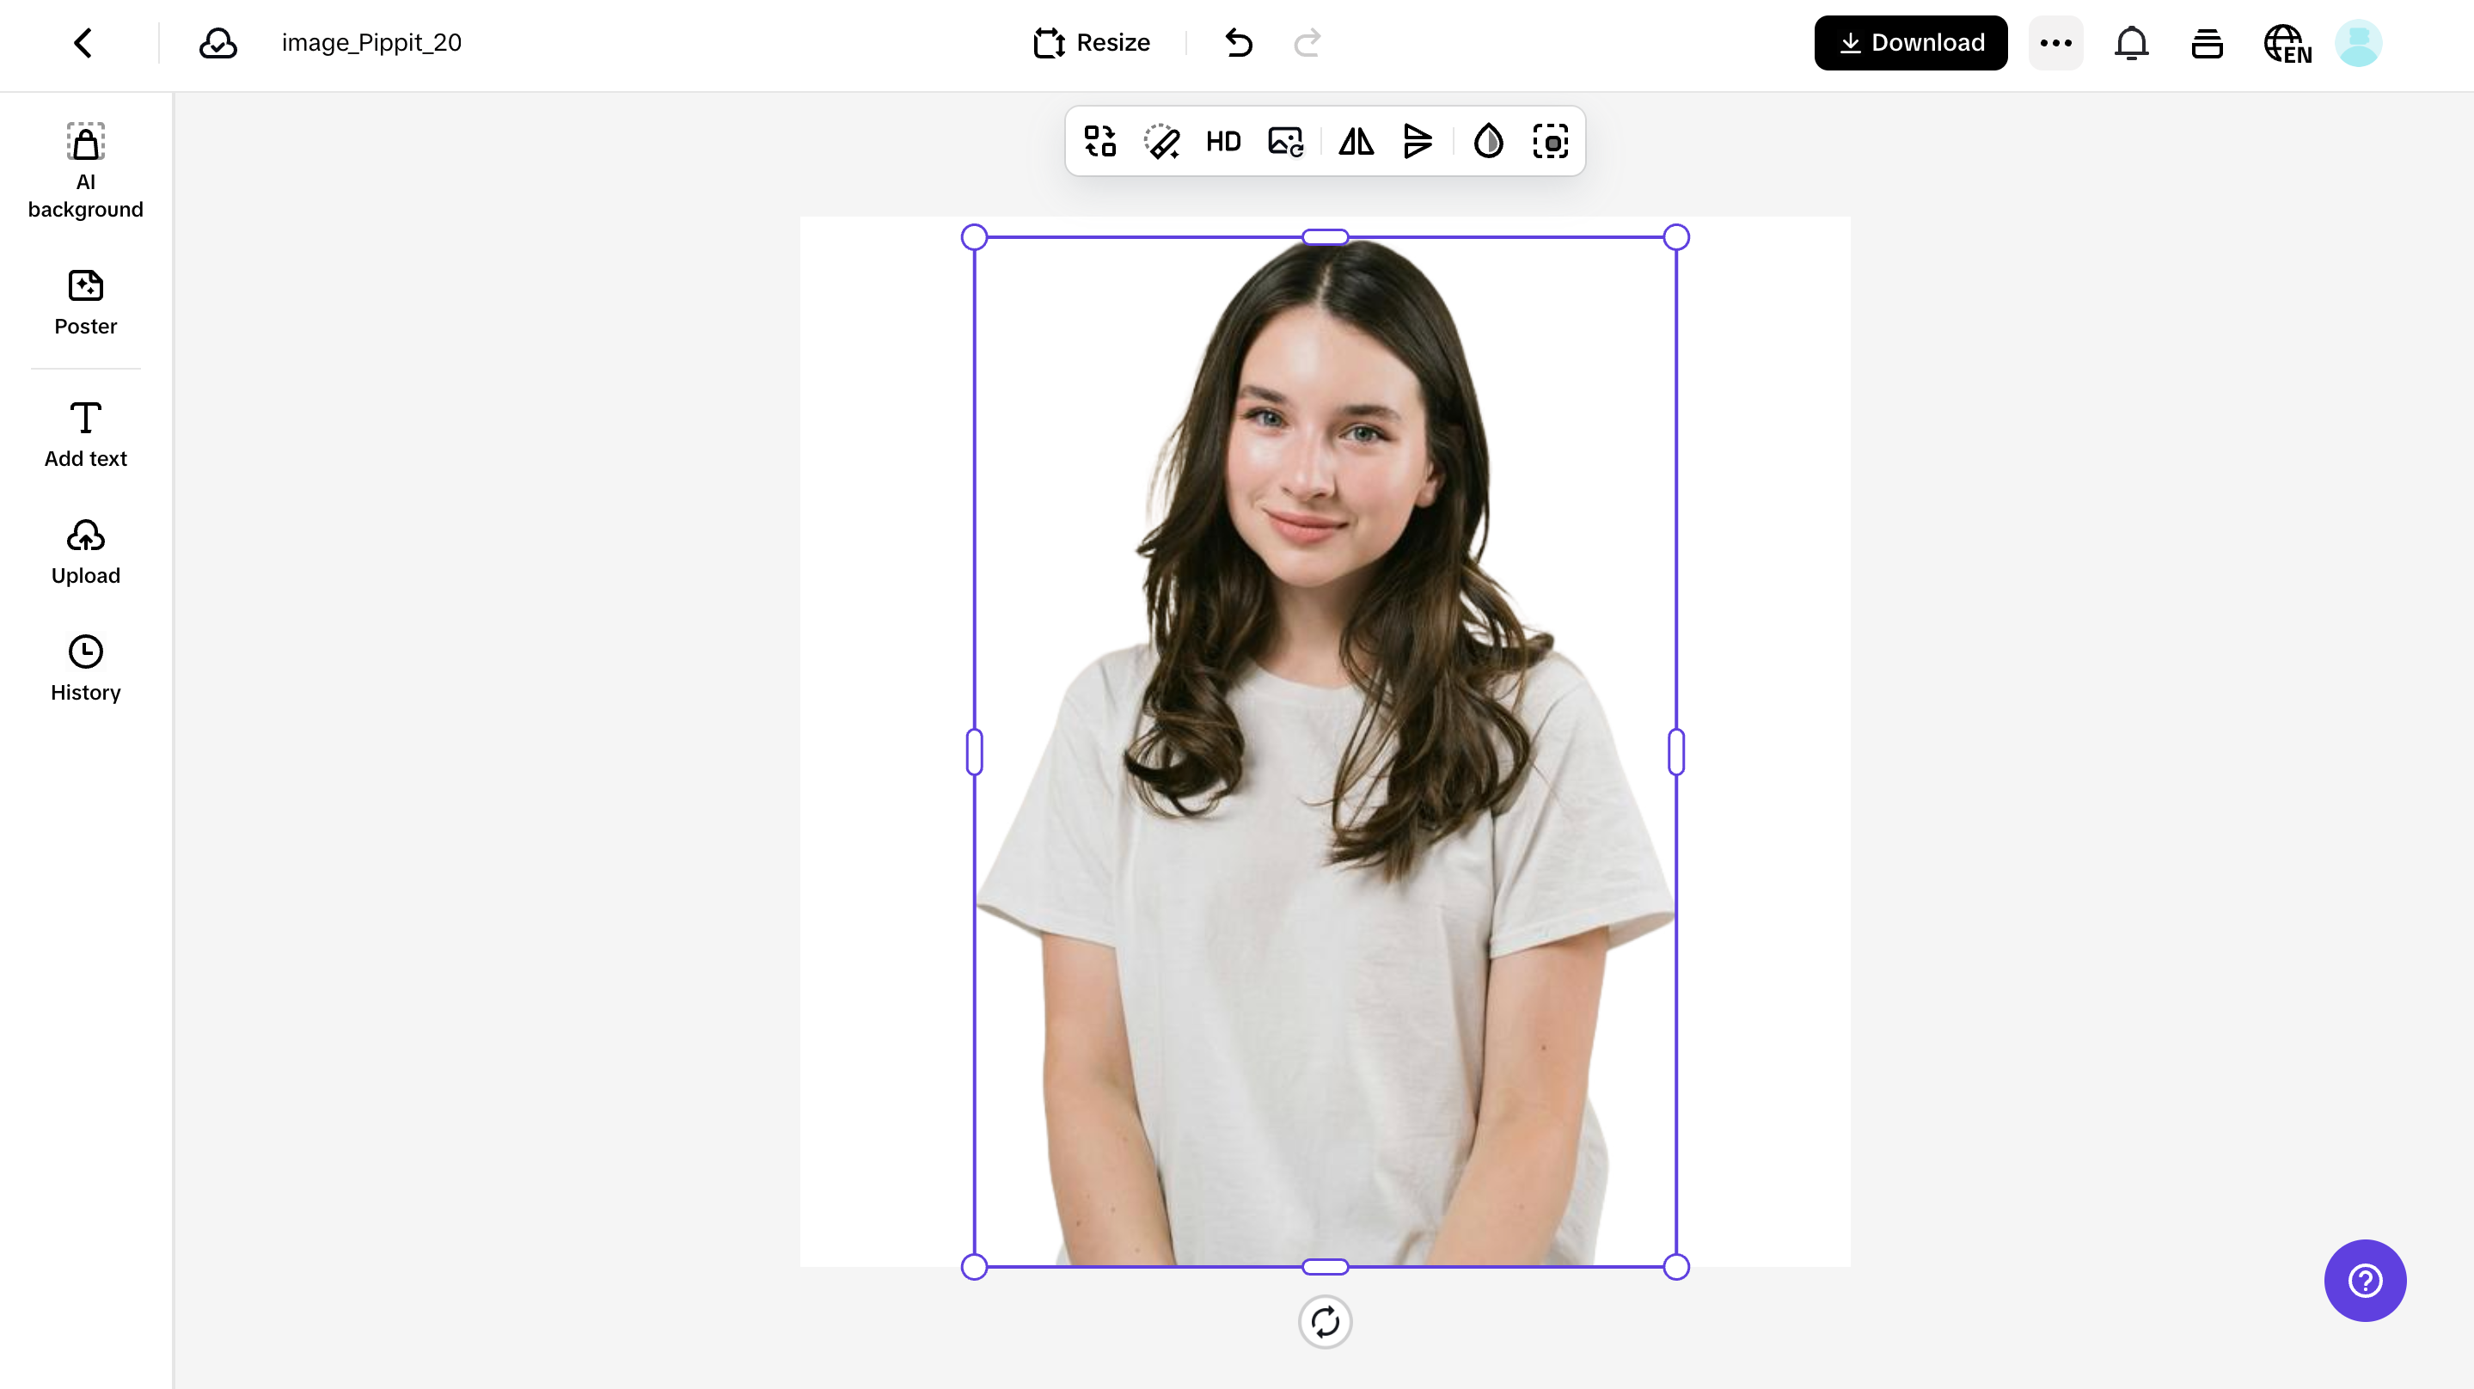This screenshot has height=1389, width=2474.
Task: Open the magic eraser retouch tool
Action: tap(1162, 141)
